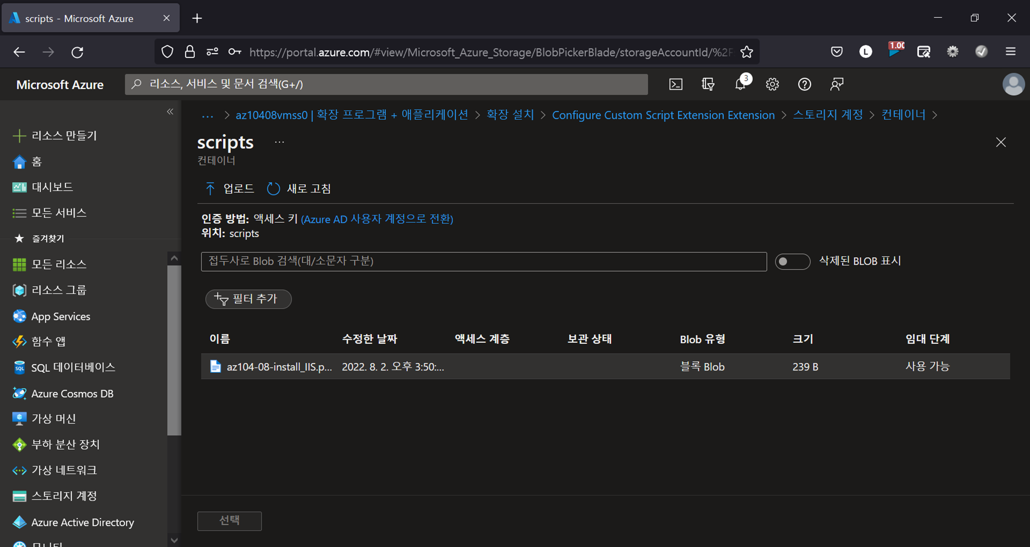Open 스토리지 계정 in sidebar

point(55,496)
